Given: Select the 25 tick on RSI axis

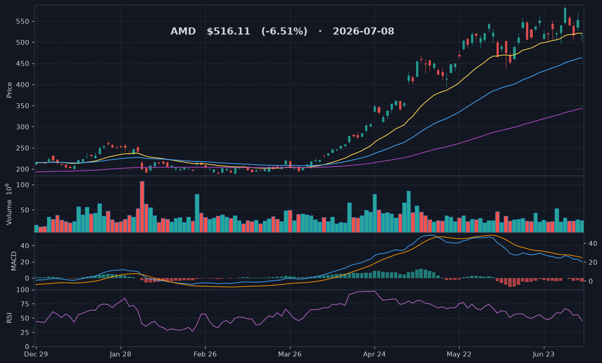Looking at the screenshot, I should (x=25, y=333).
